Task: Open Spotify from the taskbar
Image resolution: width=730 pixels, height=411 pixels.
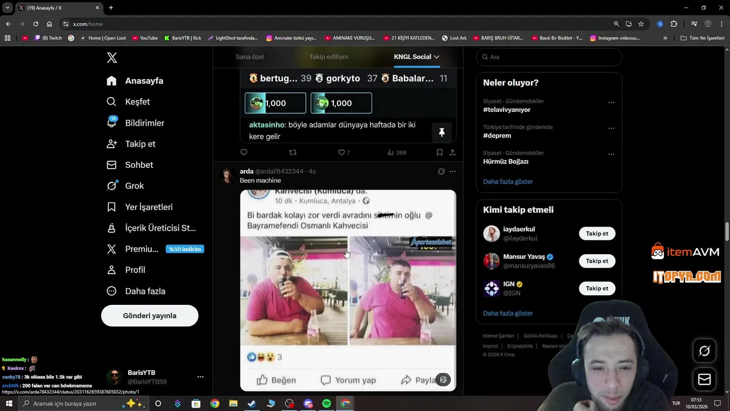Action: (x=326, y=404)
